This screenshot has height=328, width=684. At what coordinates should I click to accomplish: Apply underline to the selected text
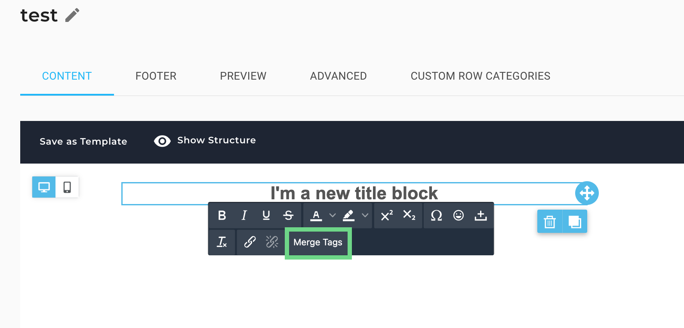click(266, 215)
